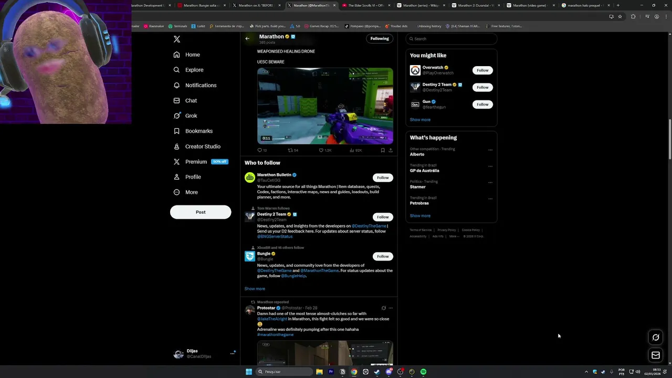This screenshot has height=378, width=672.
Task: Follow Destiny 2 Team in You might like
Action: [x=482, y=87]
